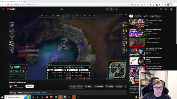Screen dimensions: 177x99
Task: Select the From Rival filter chip
Action: tap(138, 16)
